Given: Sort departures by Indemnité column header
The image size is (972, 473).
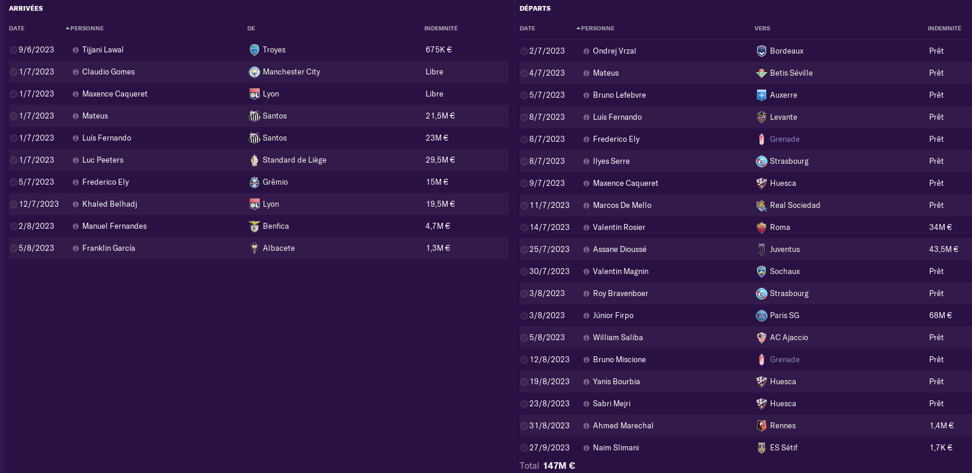Looking at the screenshot, I should (x=945, y=29).
